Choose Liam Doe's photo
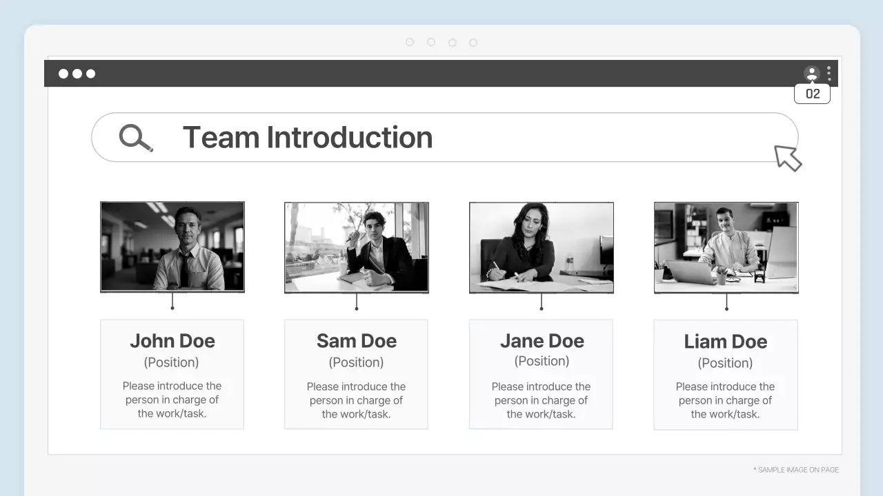 point(726,247)
